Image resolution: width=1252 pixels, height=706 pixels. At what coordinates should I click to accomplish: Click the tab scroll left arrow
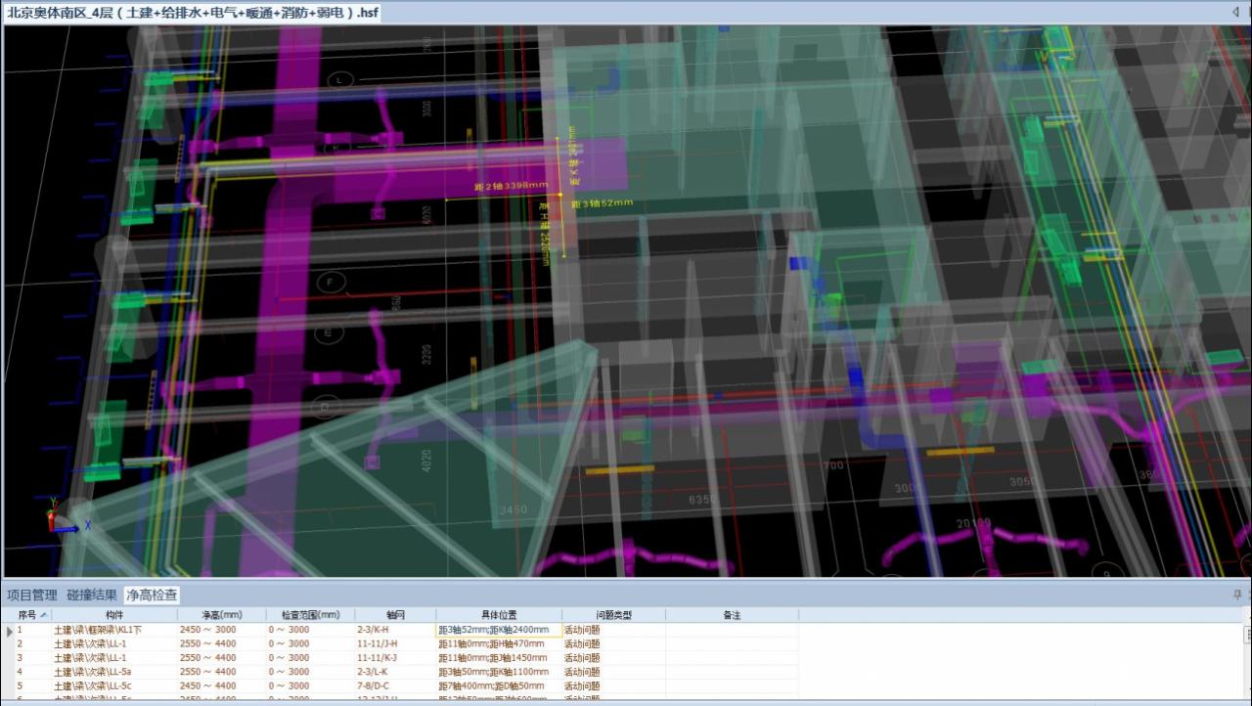(1234, 12)
